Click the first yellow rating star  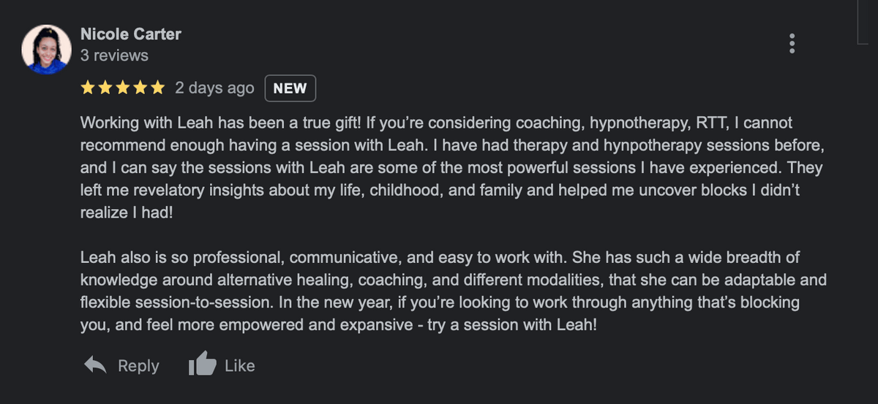click(x=88, y=88)
